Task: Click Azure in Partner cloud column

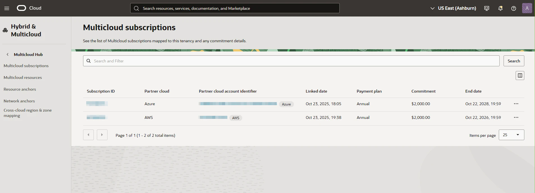Action: 150,104
